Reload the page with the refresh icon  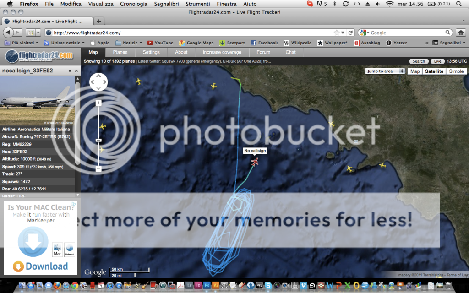(x=351, y=33)
